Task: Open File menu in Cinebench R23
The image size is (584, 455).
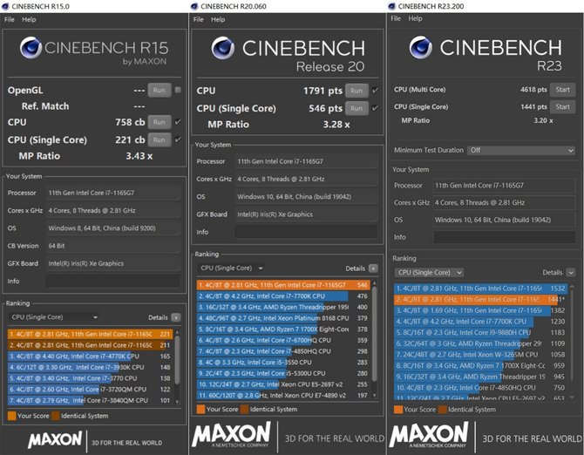Action: coord(396,18)
